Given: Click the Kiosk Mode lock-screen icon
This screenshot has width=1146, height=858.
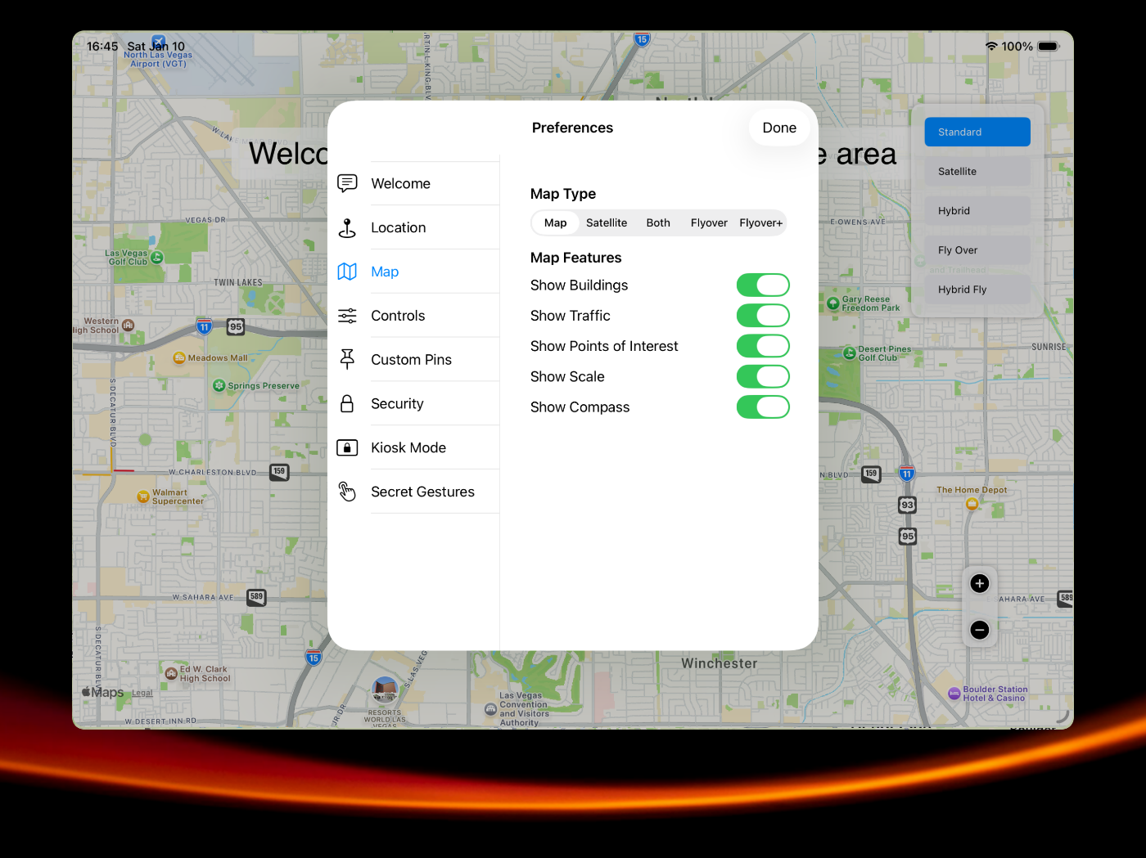Looking at the screenshot, I should [347, 447].
